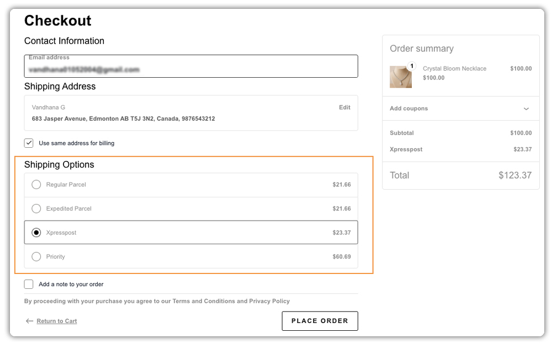Select the Regular Parcel radio button
Viewport: 552px width, 344px height.
pyautogui.click(x=36, y=184)
